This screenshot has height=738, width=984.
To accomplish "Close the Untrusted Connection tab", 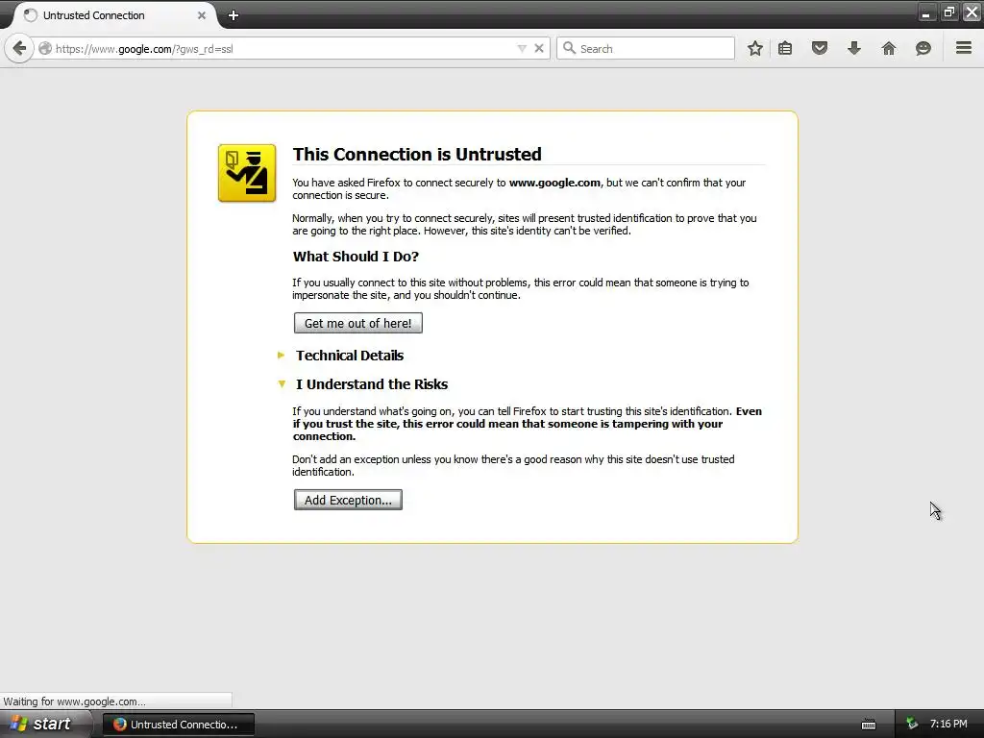I will pos(202,15).
